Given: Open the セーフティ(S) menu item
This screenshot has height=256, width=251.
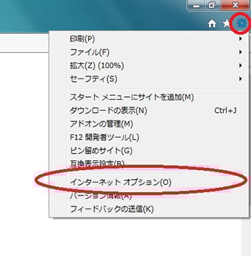Looking at the screenshot, I should [x=149, y=79].
